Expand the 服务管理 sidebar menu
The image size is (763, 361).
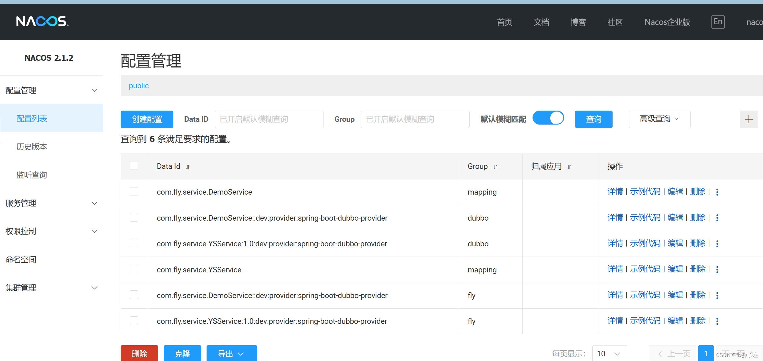click(x=51, y=203)
